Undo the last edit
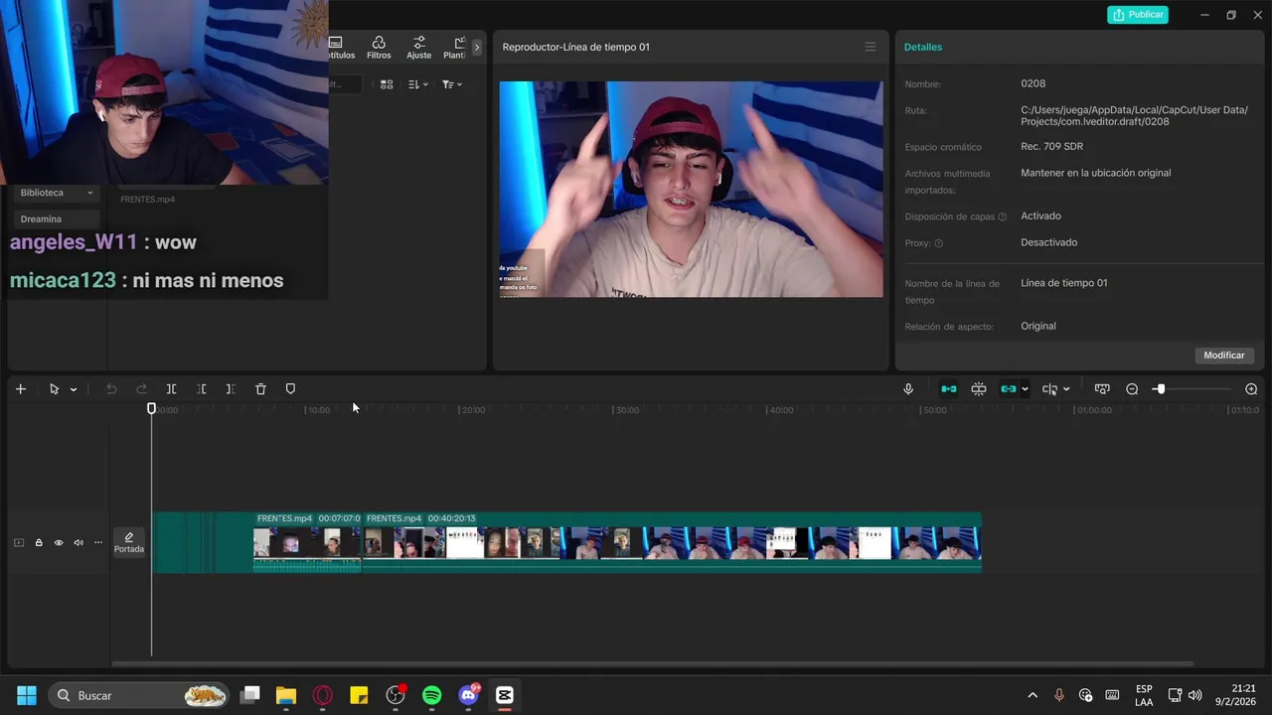The image size is (1272, 715). click(x=111, y=389)
